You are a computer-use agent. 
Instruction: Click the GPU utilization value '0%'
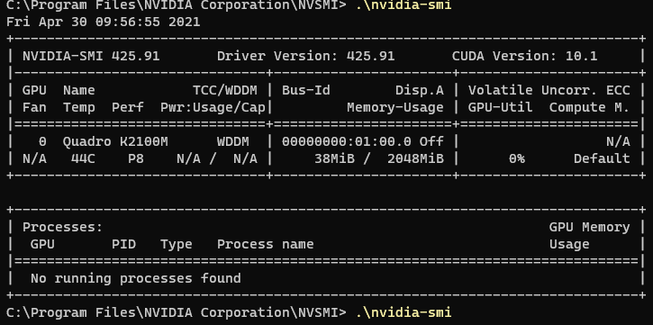(516, 159)
